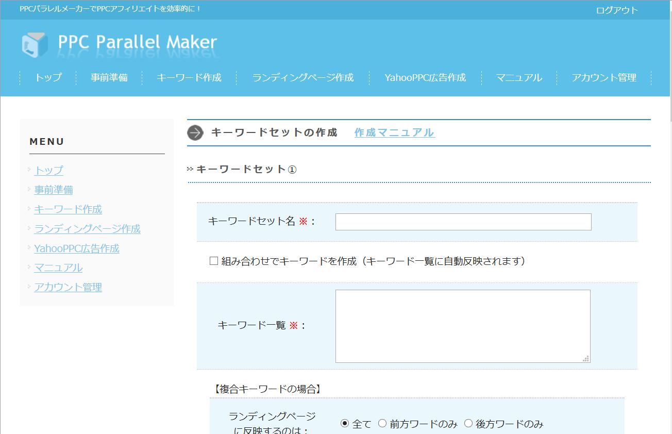This screenshot has width=672, height=434.
Task: Select the 全て radio button
Action: 345,424
